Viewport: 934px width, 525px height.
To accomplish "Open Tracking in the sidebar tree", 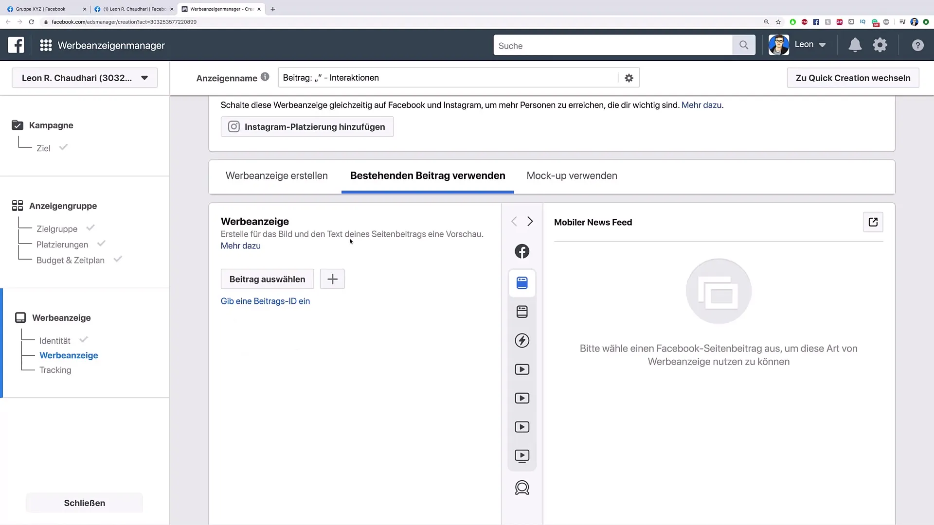I will tap(55, 370).
